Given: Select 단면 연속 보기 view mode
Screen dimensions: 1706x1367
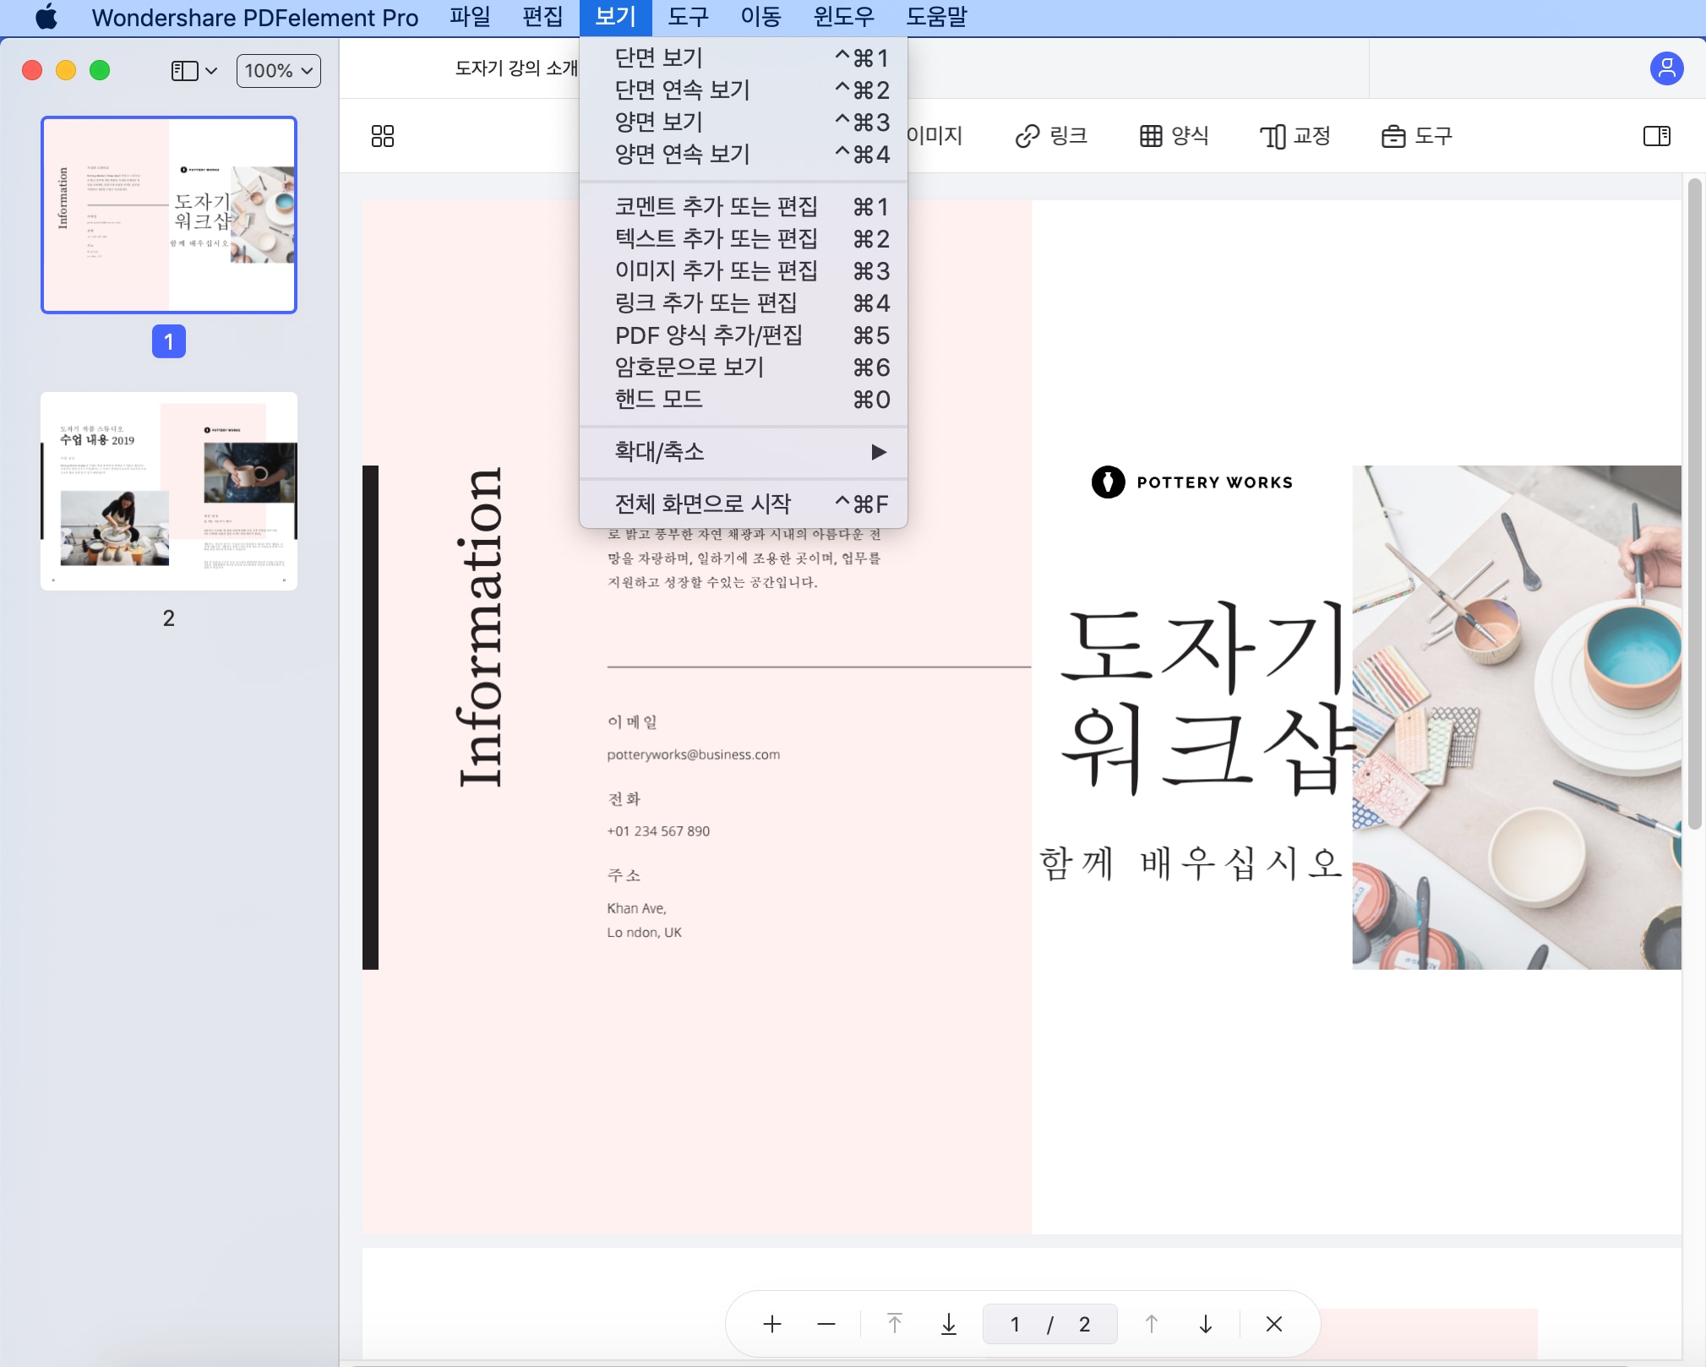Looking at the screenshot, I should pos(744,90).
